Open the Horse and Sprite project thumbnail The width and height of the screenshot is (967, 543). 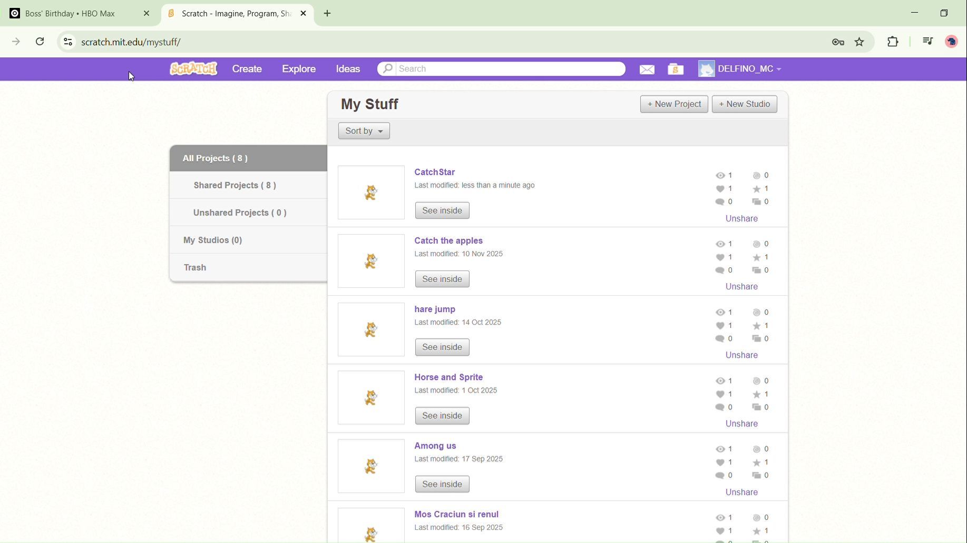(371, 398)
